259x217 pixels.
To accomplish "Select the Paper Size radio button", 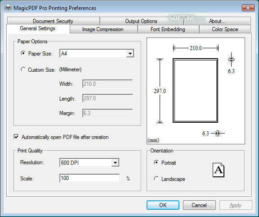I will (x=23, y=53).
